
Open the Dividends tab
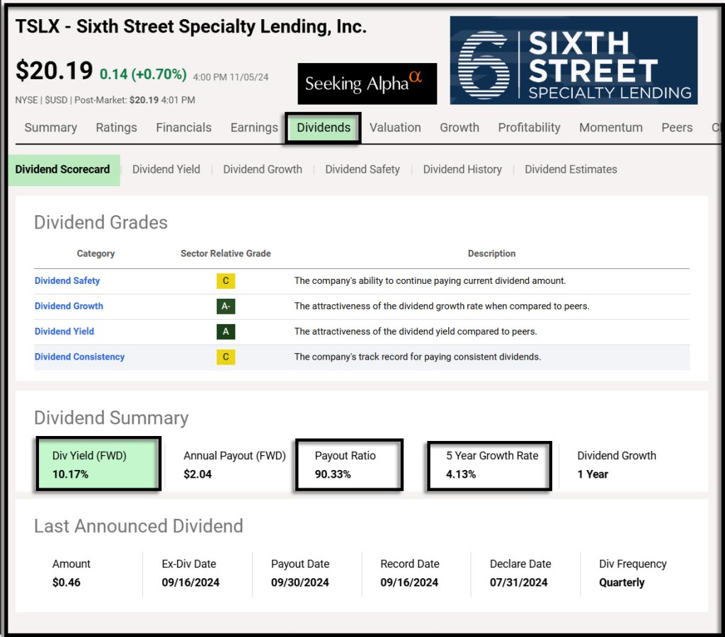tap(324, 128)
